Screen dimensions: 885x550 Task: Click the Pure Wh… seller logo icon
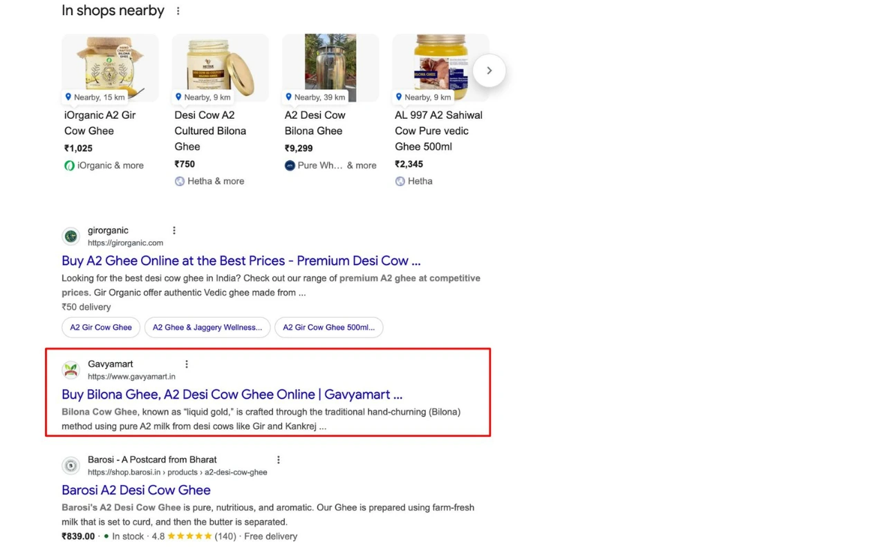coord(290,166)
